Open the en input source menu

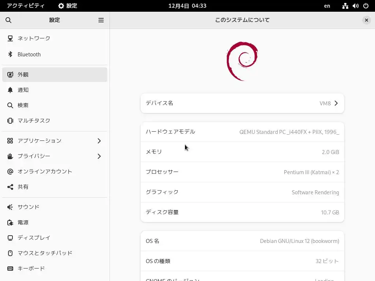tap(327, 6)
